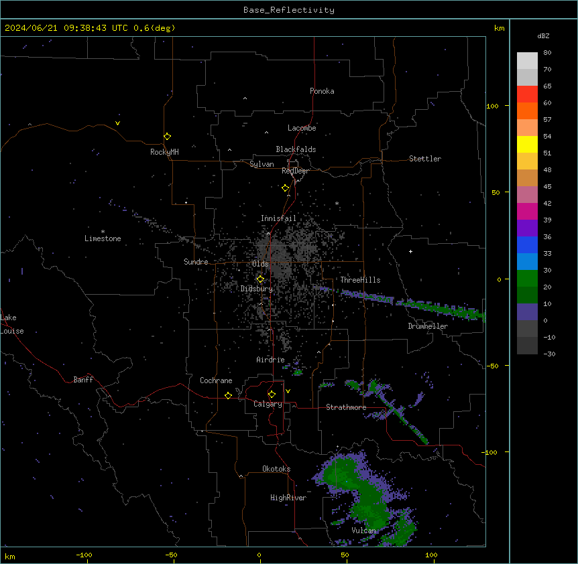The width and height of the screenshot is (578, 564).
Task: Select the purple 36-39 dBZ legend swatch
Action: pos(527,228)
